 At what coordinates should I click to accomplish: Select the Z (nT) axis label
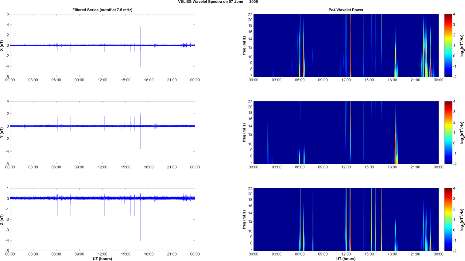pyautogui.click(x=2, y=220)
